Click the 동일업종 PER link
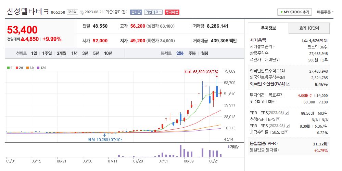 (x=263, y=144)
